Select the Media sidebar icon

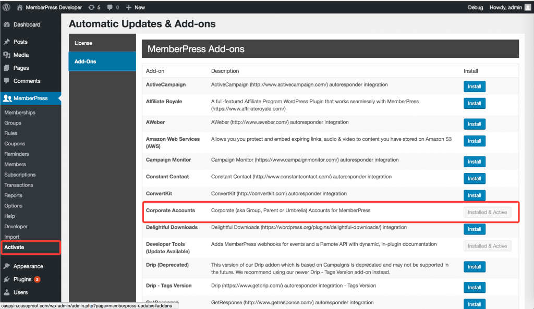tap(8, 56)
